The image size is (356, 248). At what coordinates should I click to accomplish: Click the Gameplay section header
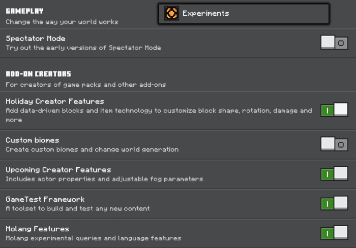coord(24,11)
